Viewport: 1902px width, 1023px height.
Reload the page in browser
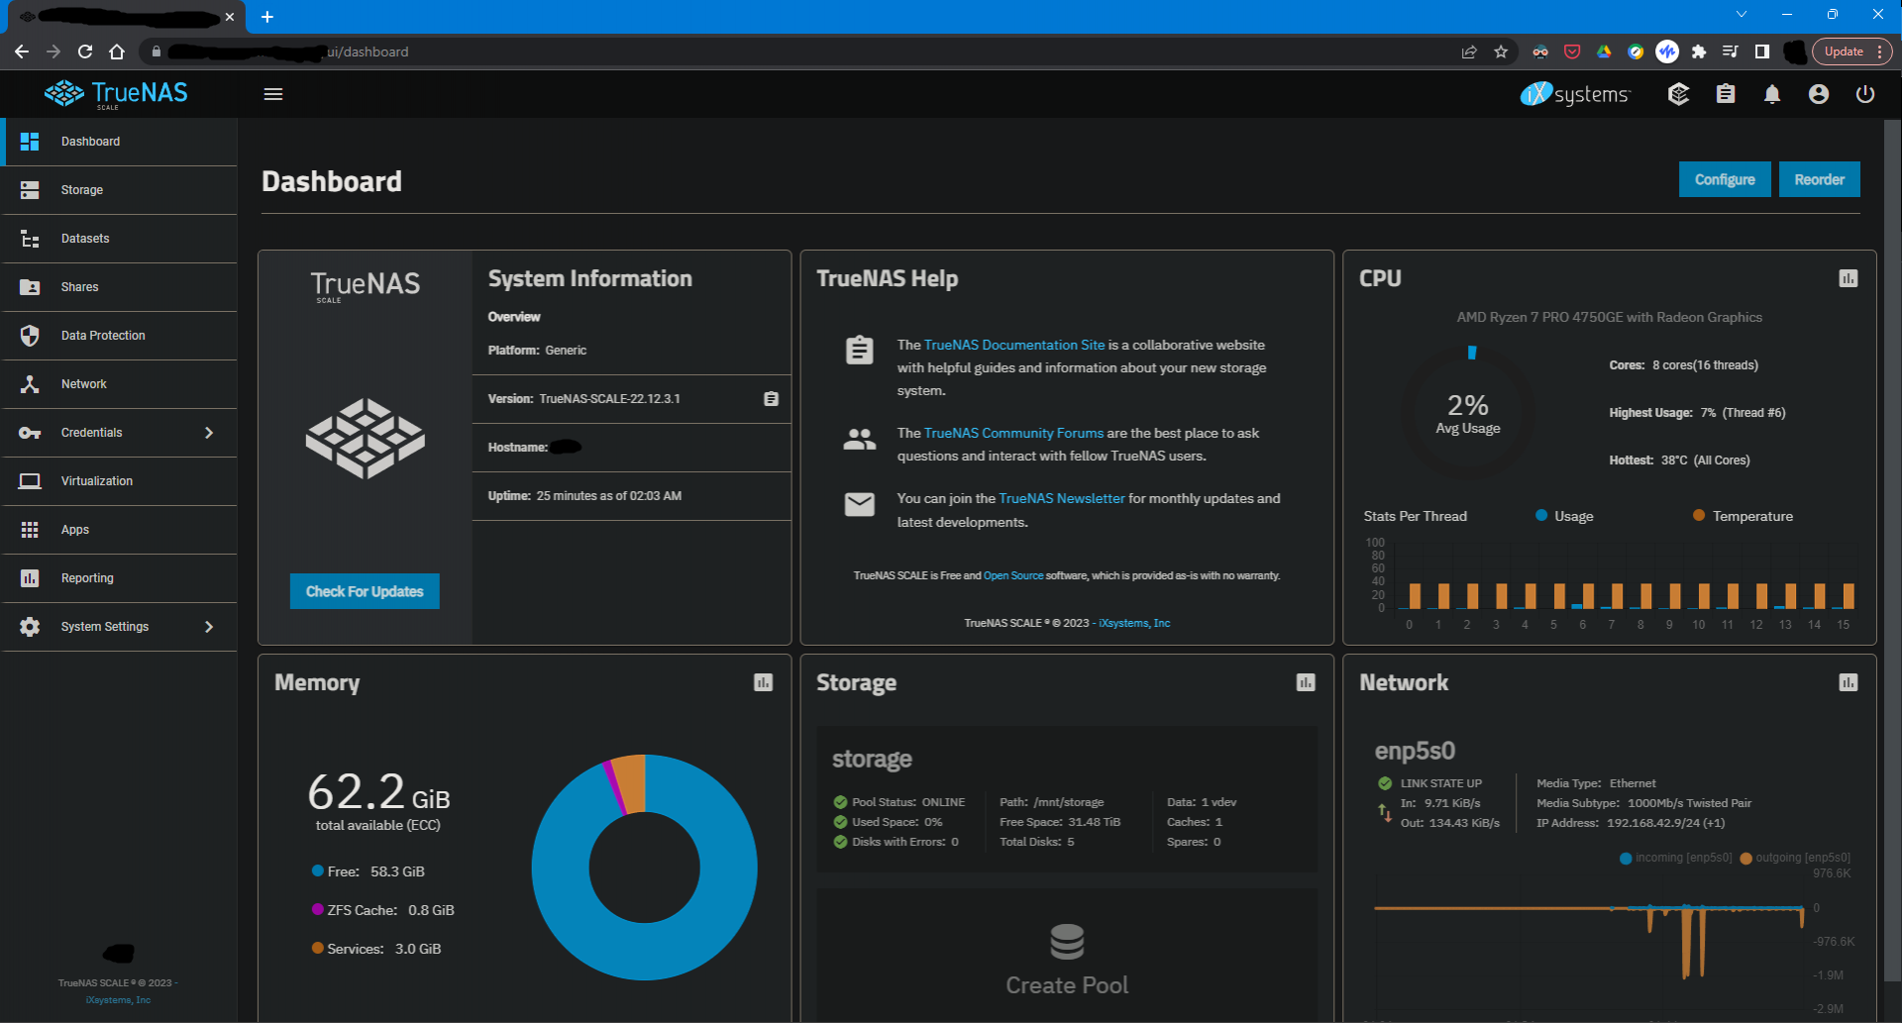85,51
